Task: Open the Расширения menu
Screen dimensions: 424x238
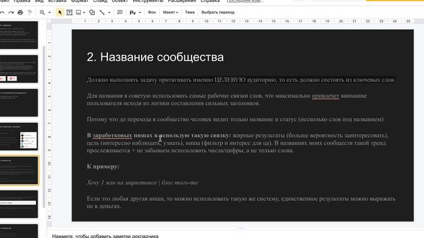Action: point(182,1)
